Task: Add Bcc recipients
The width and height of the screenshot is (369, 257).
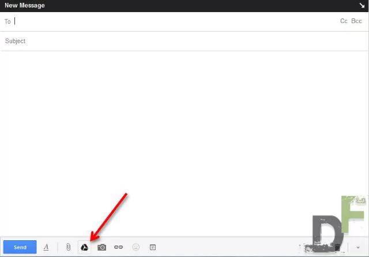Action: (356, 21)
